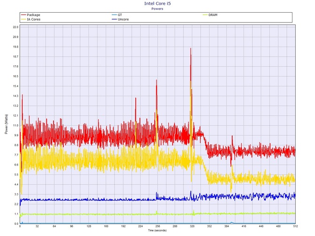Click the Uncore legend entry
The height and width of the screenshot is (236, 315).
[x=120, y=19]
